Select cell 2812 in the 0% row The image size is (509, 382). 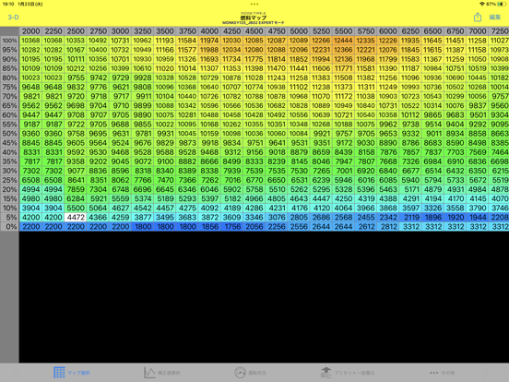(388, 227)
